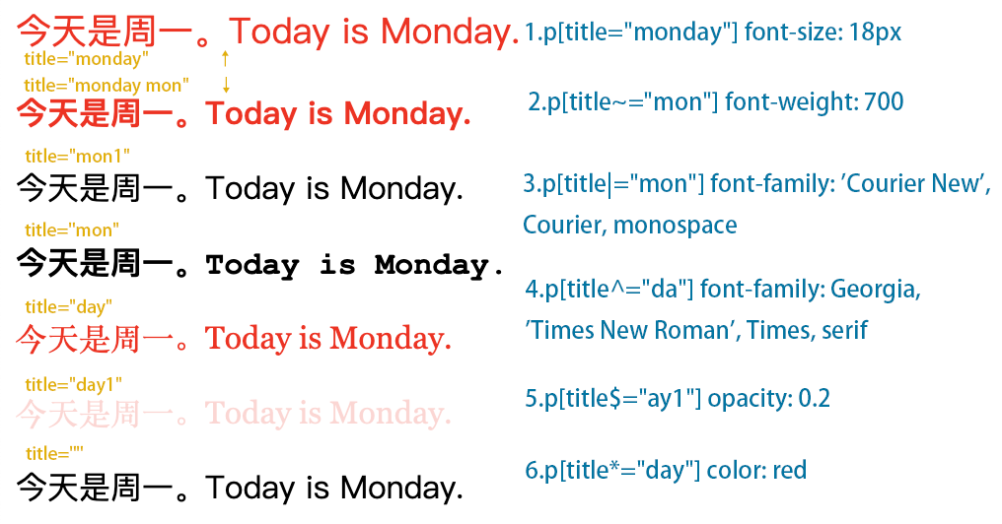This screenshot has height=524, width=1002.
Task: Click the faded low-opacity sentence
Action: click(234, 413)
